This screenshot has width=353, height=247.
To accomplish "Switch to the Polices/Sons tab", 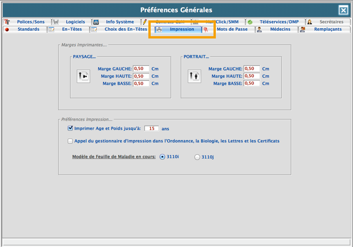I will [x=30, y=22].
